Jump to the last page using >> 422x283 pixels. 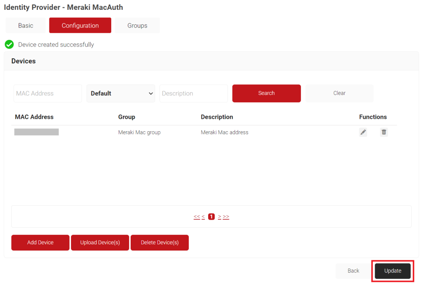[x=226, y=216]
